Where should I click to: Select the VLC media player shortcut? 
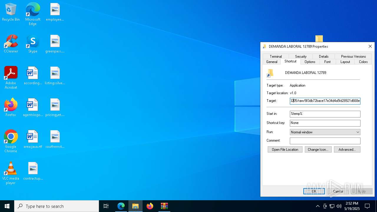[11, 173]
